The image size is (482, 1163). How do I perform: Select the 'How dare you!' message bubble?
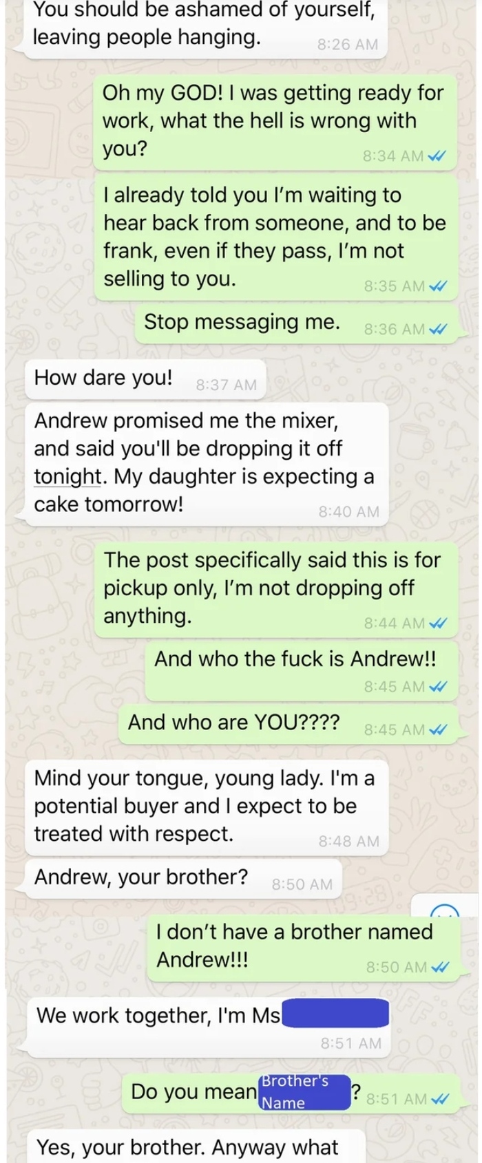point(145,379)
